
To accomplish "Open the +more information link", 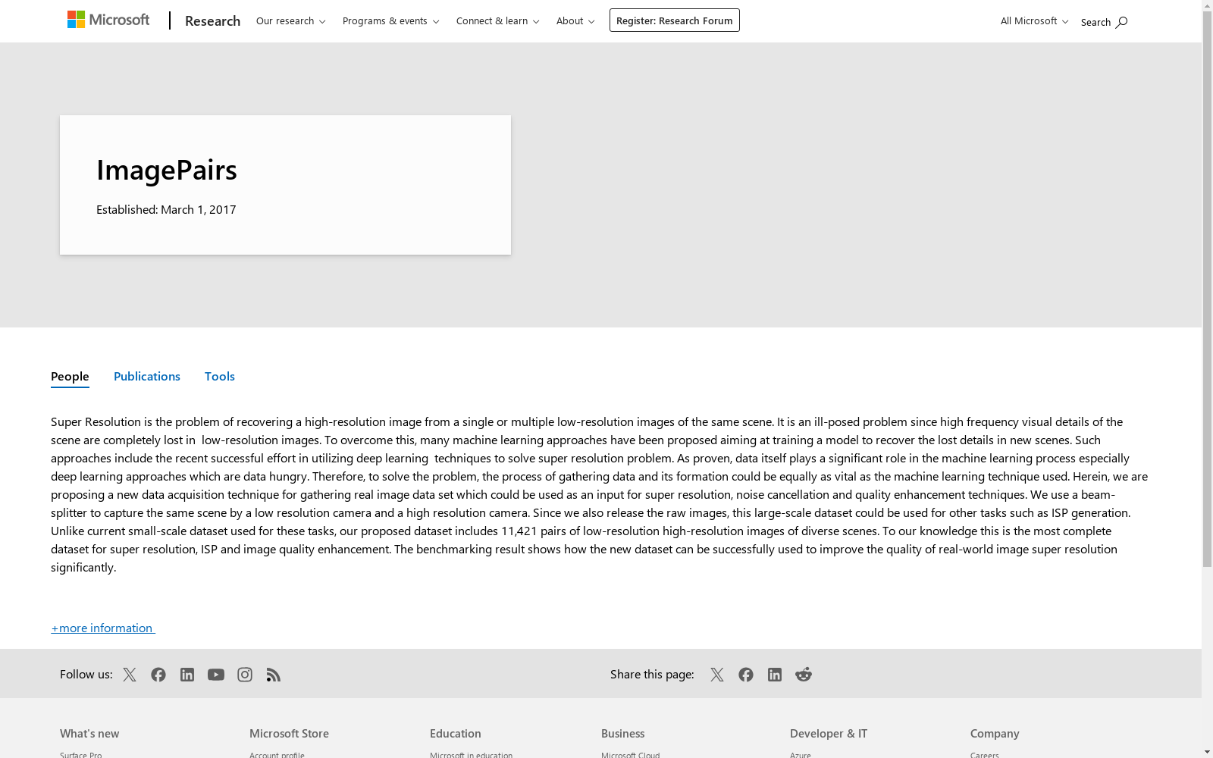I will tap(103, 628).
